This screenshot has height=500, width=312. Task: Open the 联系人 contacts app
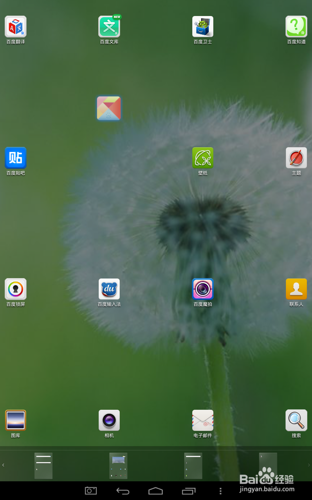point(297,289)
